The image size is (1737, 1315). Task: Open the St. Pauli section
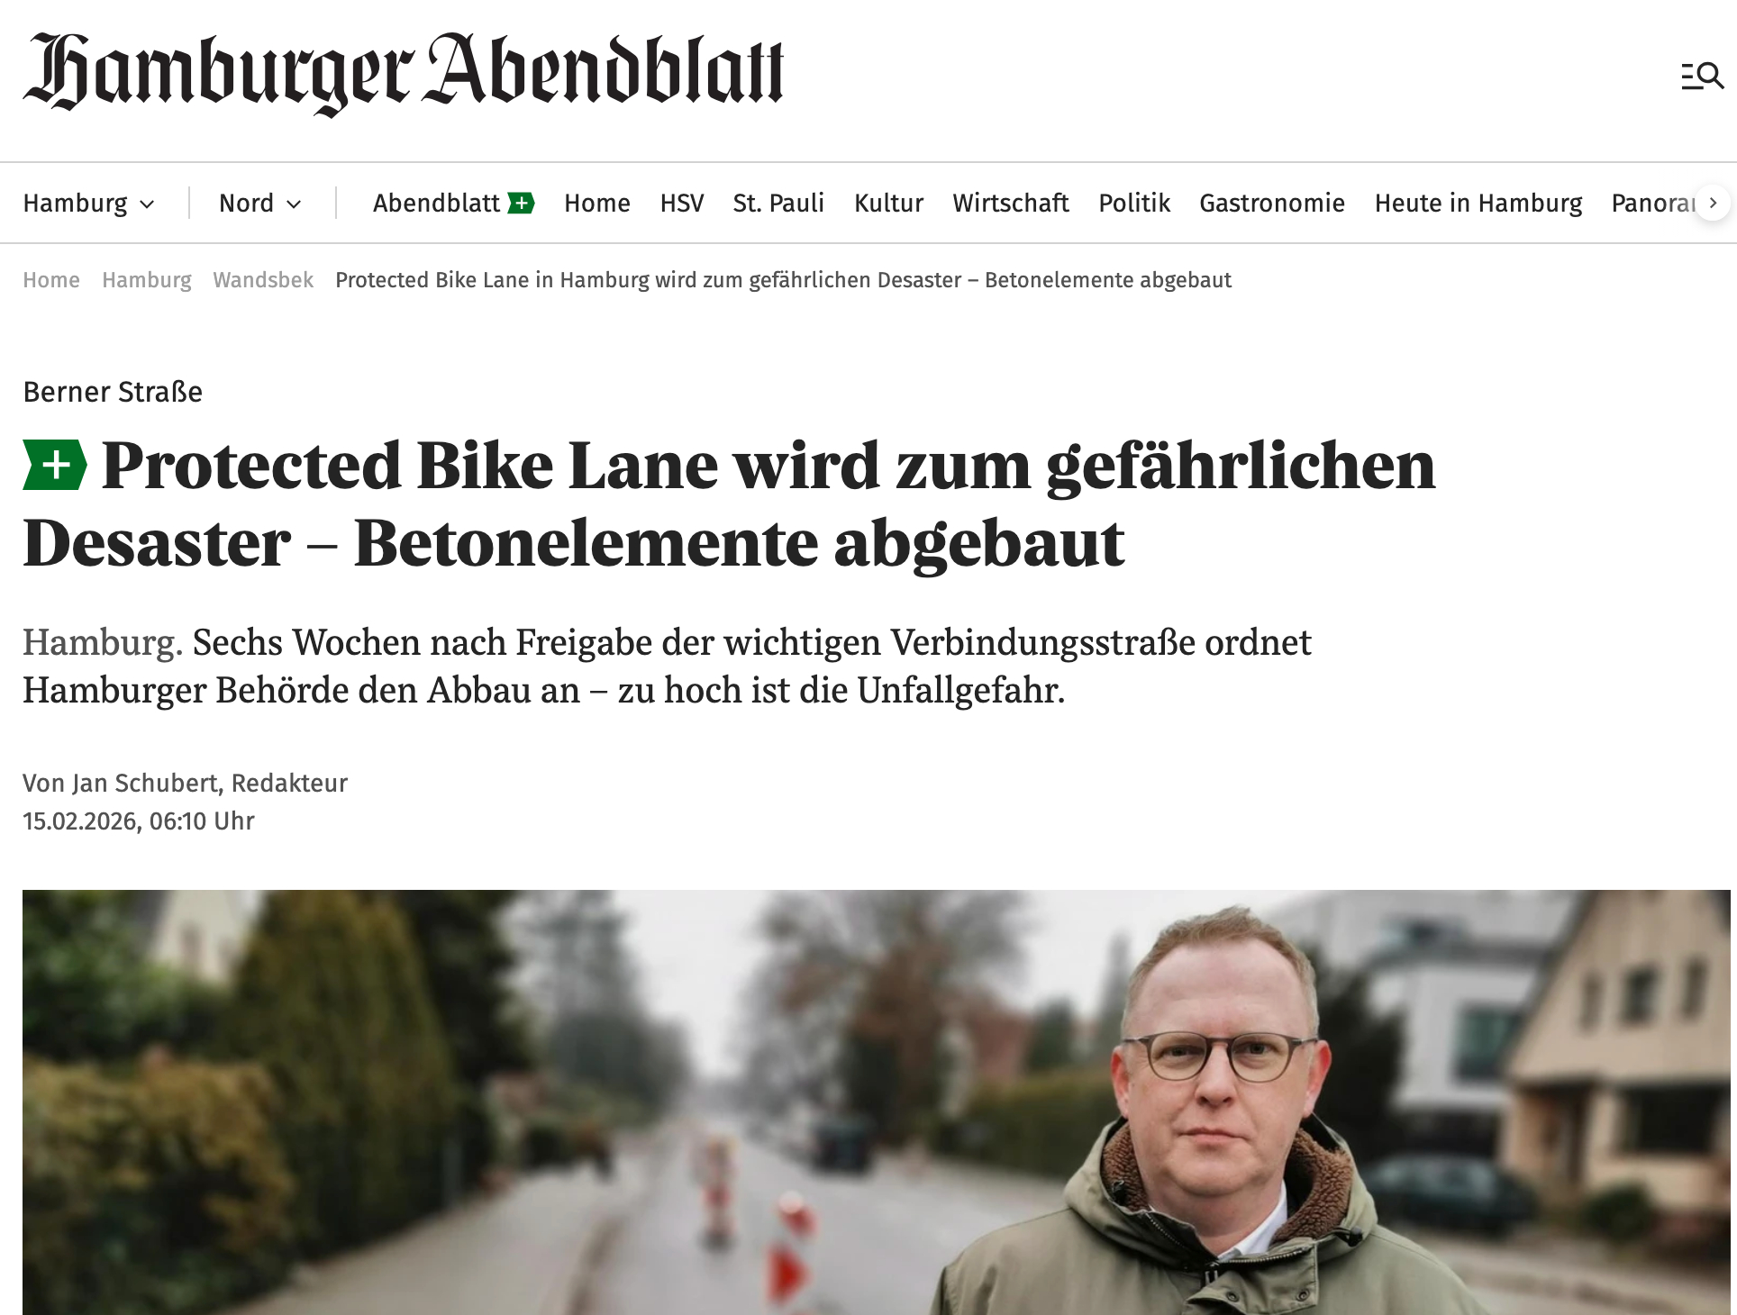click(x=778, y=204)
